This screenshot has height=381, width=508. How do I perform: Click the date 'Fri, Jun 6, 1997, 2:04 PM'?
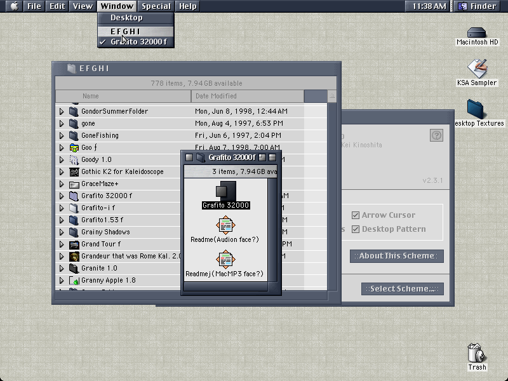pyautogui.click(x=237, y=135)
